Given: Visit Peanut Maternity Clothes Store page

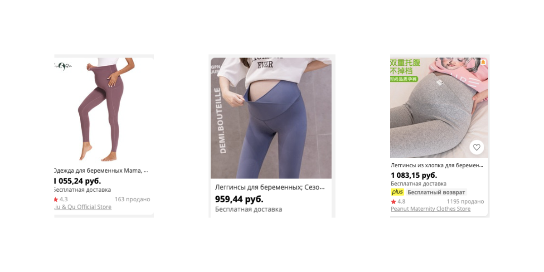Looking at the screenshot, I should click(431, 209).
